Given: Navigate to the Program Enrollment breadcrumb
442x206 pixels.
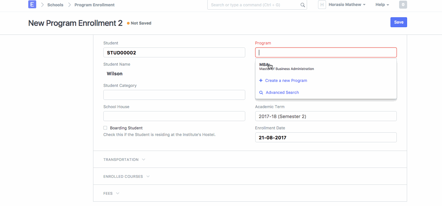Looking at the screenshot, I should (x=94, y=5).
